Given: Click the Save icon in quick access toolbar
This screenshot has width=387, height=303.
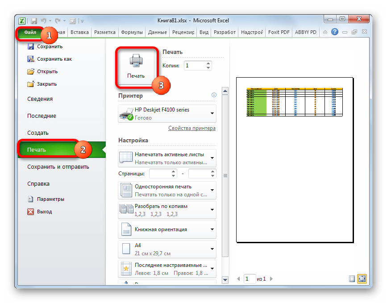Looking at the screenshot, I should (34, 21).
